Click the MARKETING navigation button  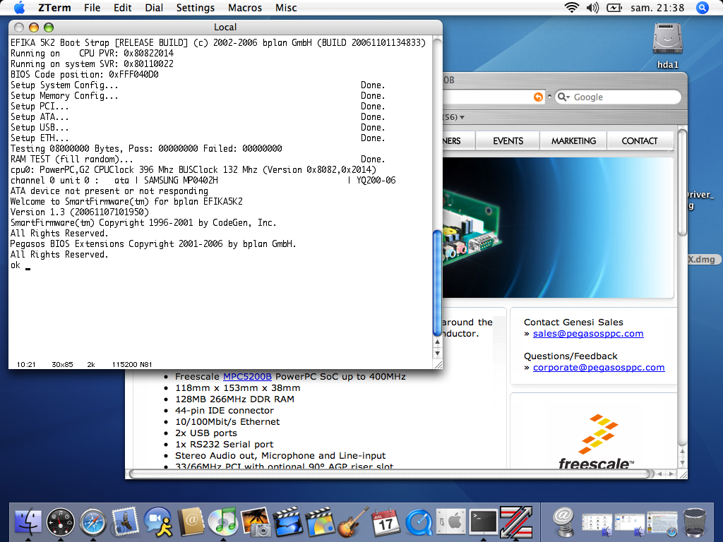click(x=573, y=141)
